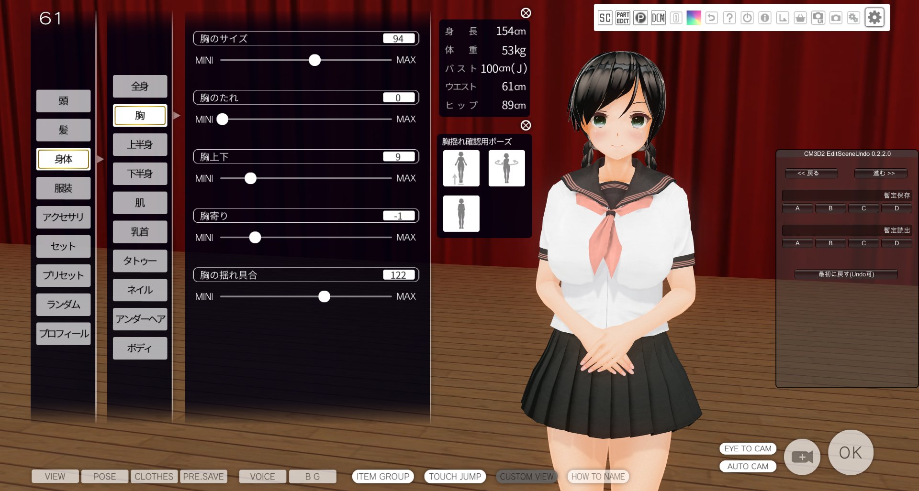
Task: Toggle HOW TO NAME option
Action: [x=598, y=477]
